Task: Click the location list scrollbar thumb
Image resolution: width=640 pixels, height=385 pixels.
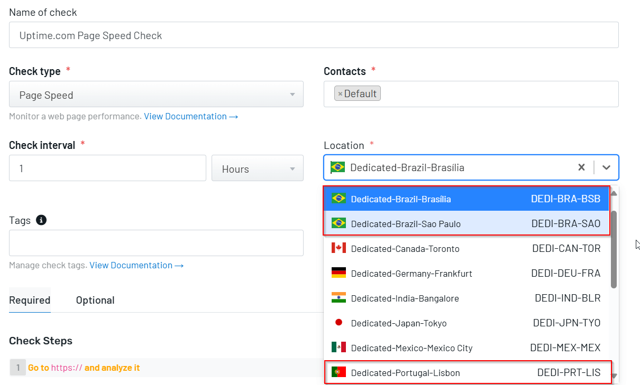Action: click(614, 249)
